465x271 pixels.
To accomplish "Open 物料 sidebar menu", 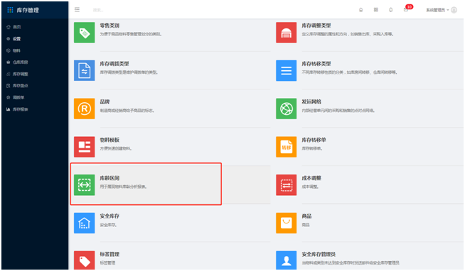I will pos(16,50).
